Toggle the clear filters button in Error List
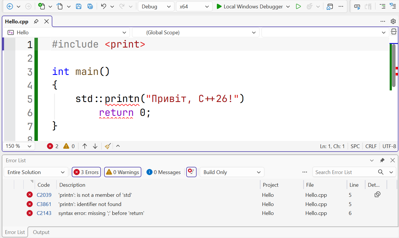 click(x=191, y=172)
